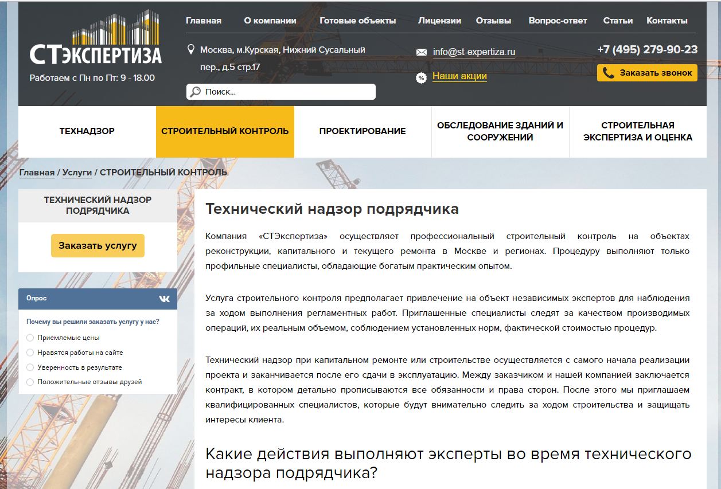
Task: Click the map pin address icon
Action: click(x=192, y=50)
